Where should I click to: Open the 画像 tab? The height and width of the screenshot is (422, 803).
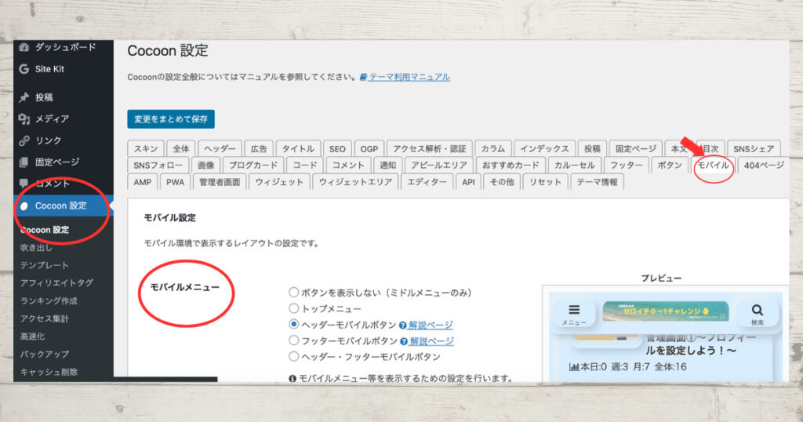pyautogui.click(x=206, y=165)
